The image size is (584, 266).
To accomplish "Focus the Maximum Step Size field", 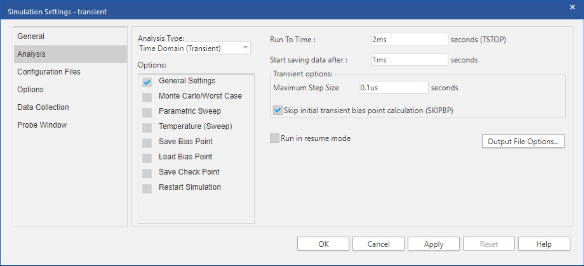I will click(x=393, y=88).
